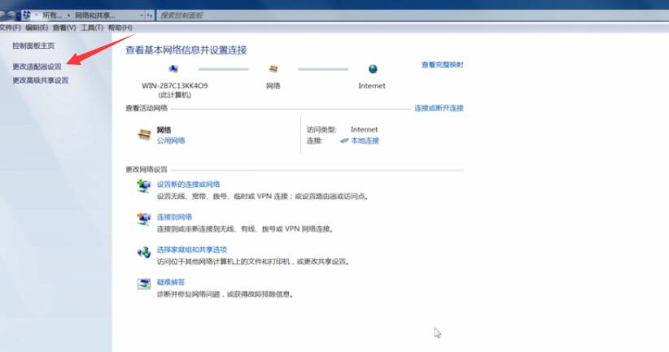Click the 网络 bench icon in network map
The width and height of the screenshot is (669, 352).
[273, 68]
